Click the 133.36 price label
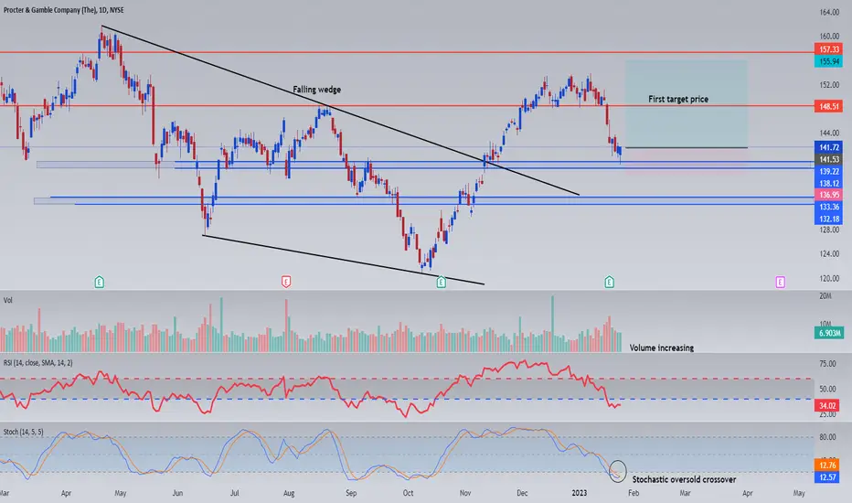 click(828, 207)
